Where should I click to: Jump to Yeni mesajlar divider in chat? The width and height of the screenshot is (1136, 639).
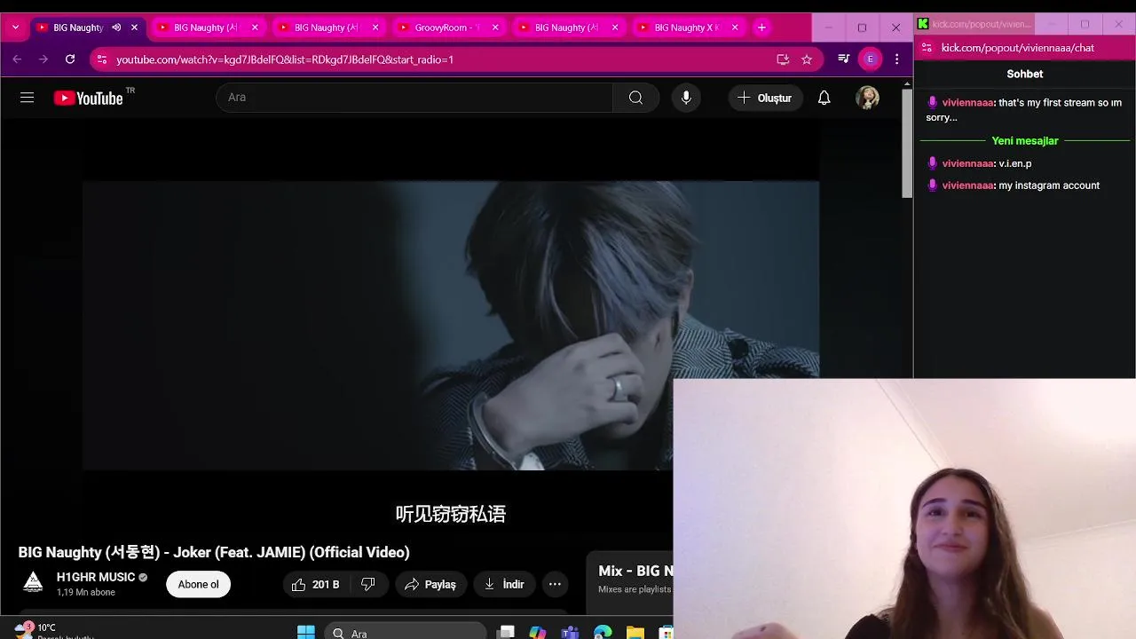1025,141
